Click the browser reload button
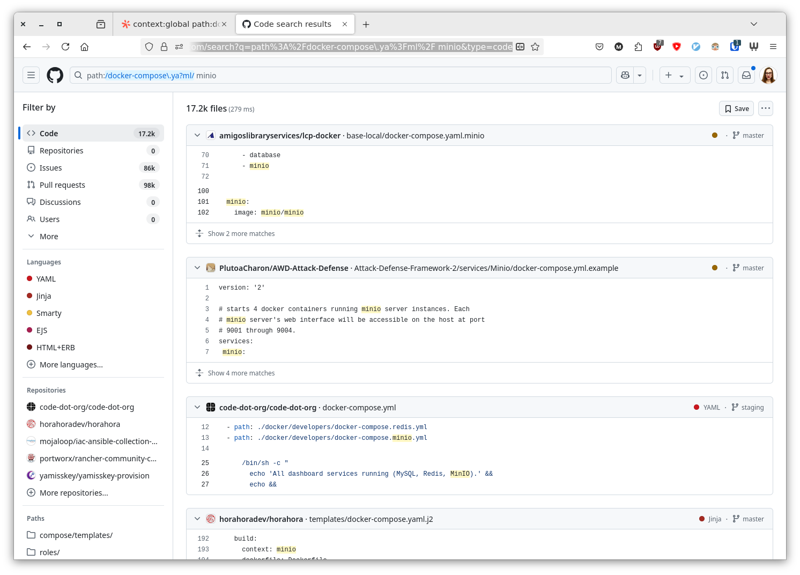This screenshot has width=800, height=575. (65, 47)
